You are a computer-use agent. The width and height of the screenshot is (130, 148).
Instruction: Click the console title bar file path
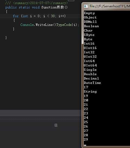[x=110, y=6]
